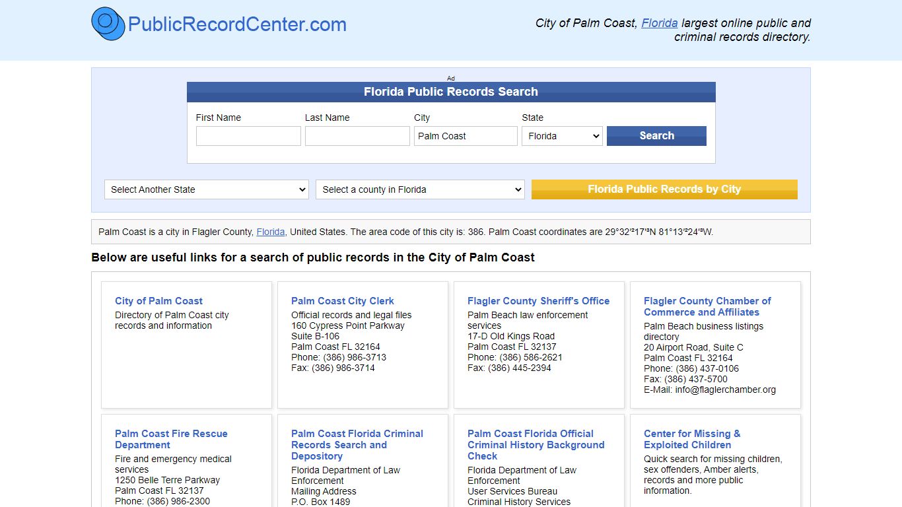902x507 pixels.
Task: Click the blue Search button
Action: coord(656,136)
